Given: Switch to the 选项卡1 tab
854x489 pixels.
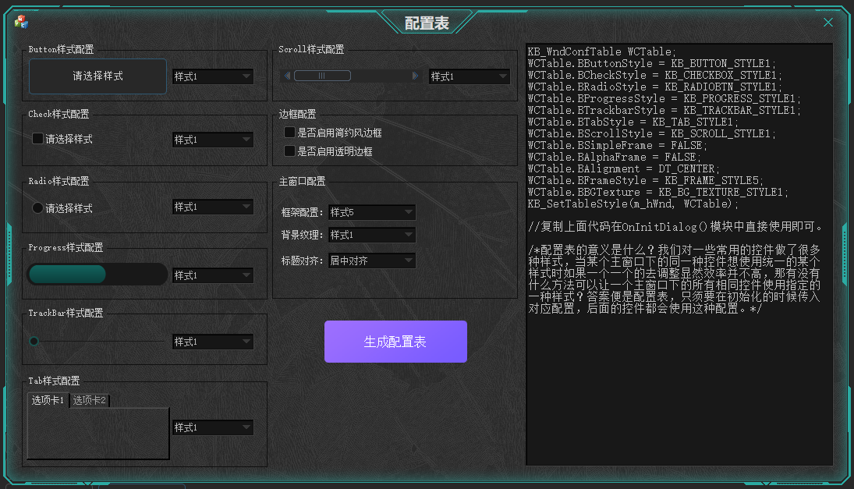Looking at the screenshot, I should 48,400.
